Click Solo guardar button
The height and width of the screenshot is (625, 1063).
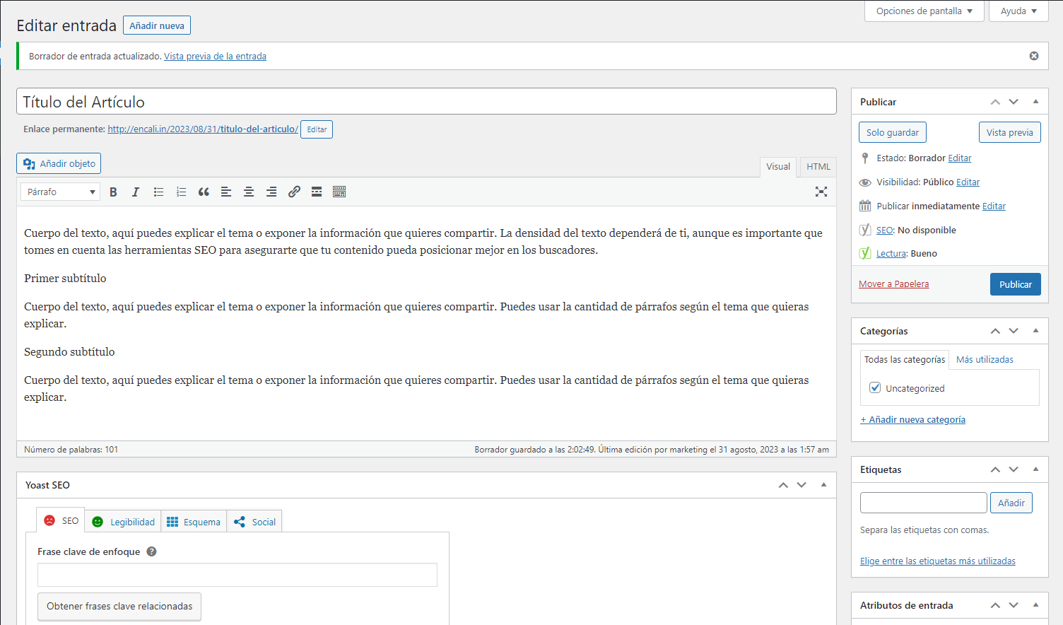tap(893, 132)
